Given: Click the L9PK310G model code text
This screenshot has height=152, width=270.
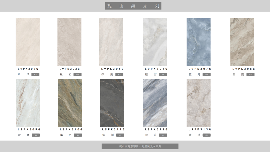Looking at the screenshot, I should (x=71, y=129).
